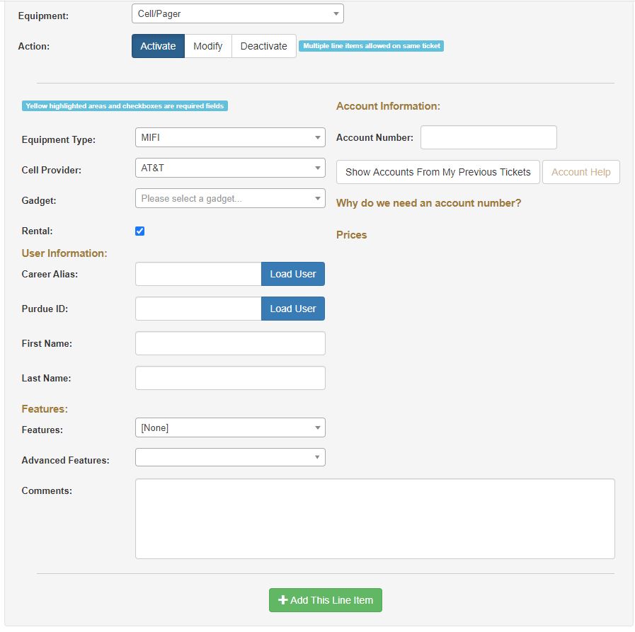Open 'Why do we need an account number?' link
The image size is (635, 632).
[428, 203]
